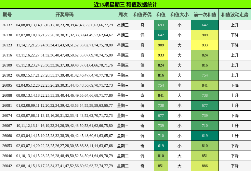The image size is (251, 171).
Task: Select issue number 26067
Action: (x=7, y=126)
